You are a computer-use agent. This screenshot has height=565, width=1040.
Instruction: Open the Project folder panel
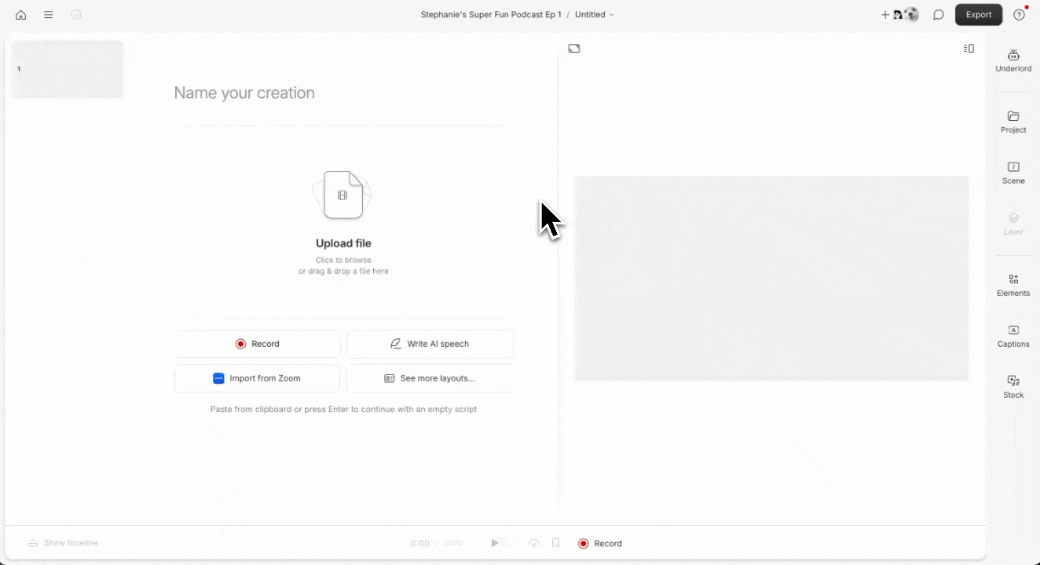point(1013,122)
